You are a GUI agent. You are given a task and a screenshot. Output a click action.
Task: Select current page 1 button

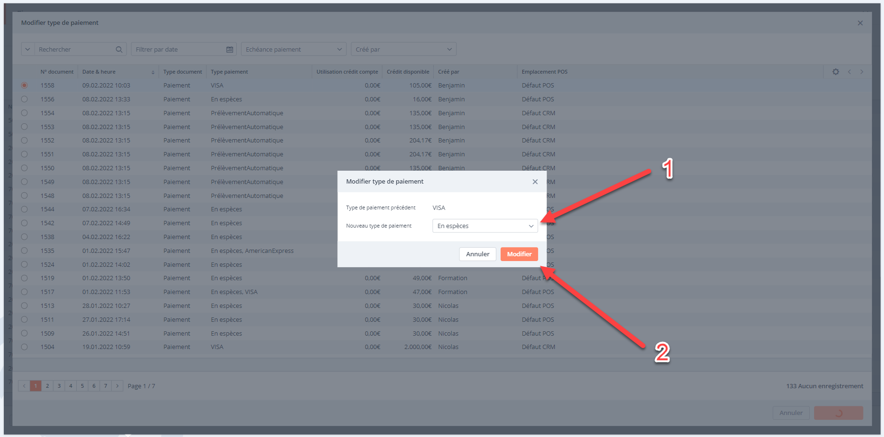[x=35, y=386]
